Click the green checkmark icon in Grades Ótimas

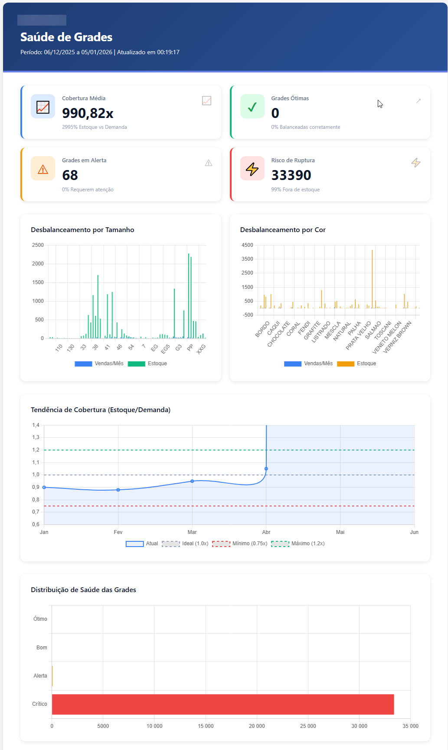[252, 107]
